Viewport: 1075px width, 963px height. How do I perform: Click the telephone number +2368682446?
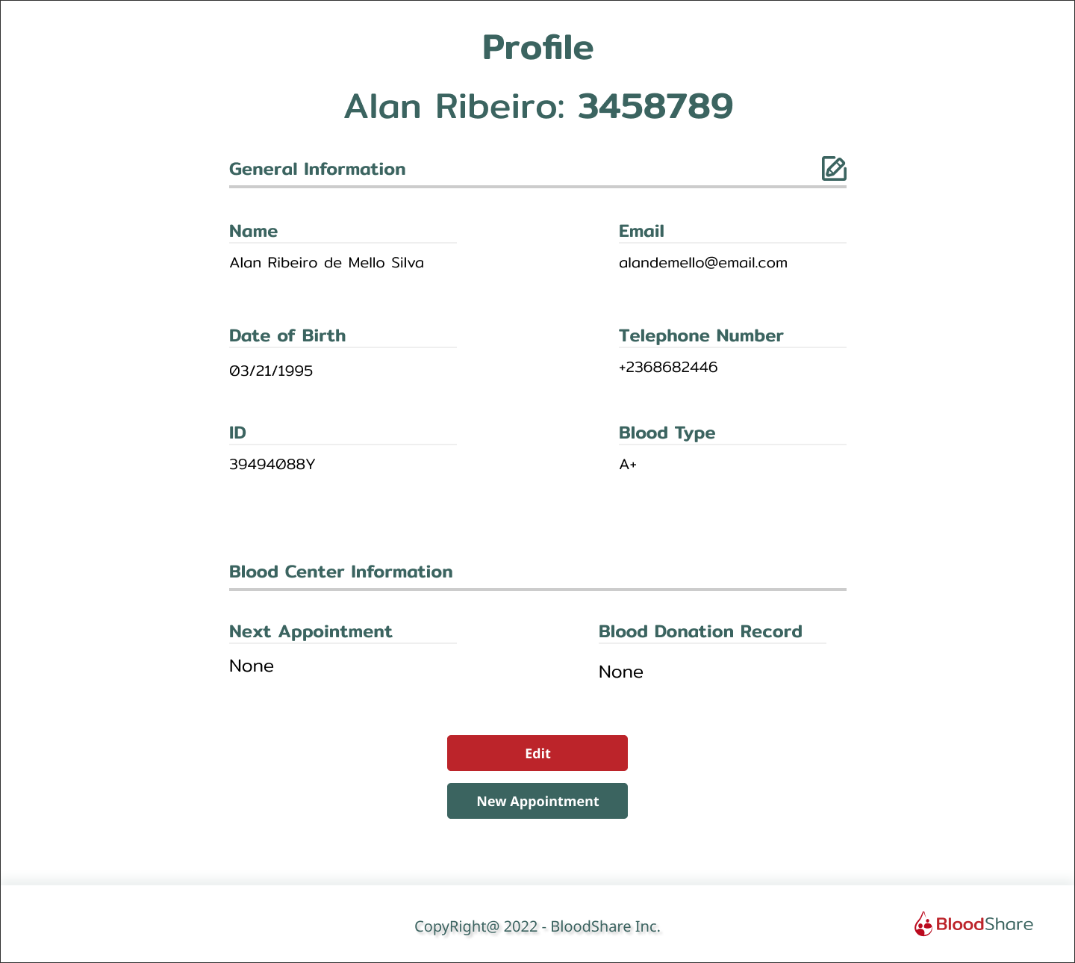pos(668,367)
